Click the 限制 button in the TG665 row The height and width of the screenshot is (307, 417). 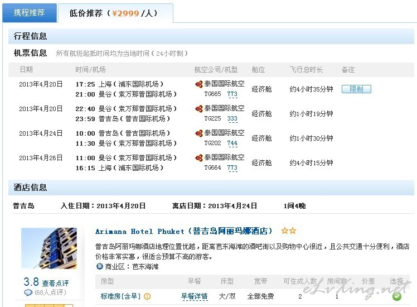356,89
